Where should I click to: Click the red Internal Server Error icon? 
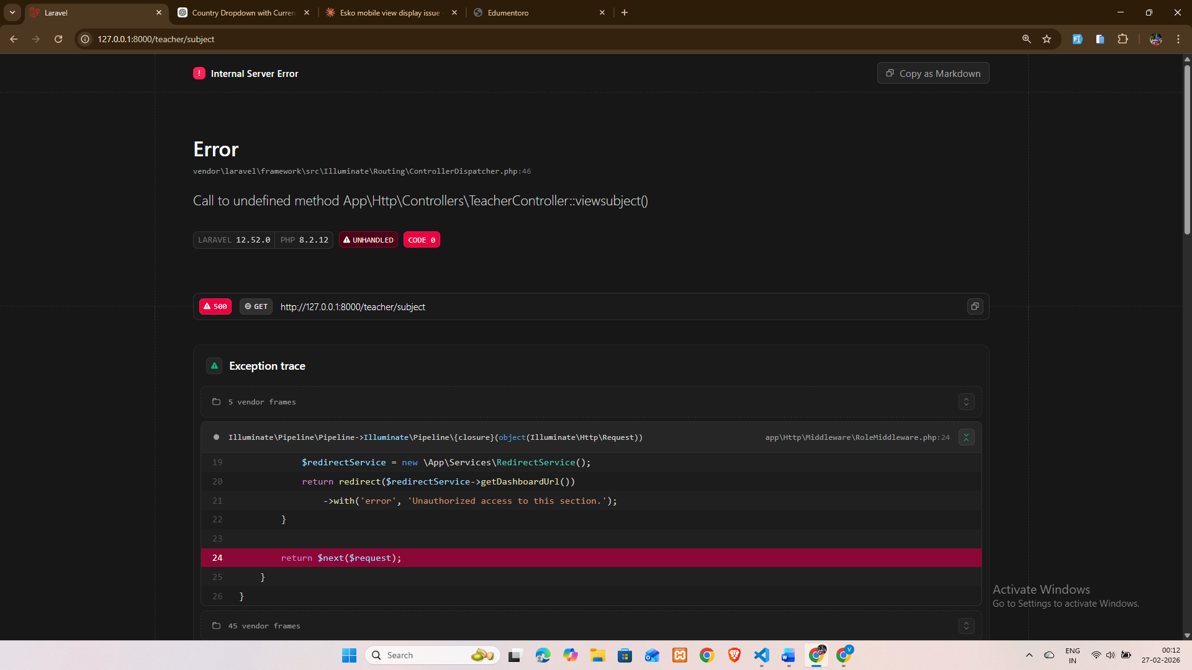tap(199, 73)
